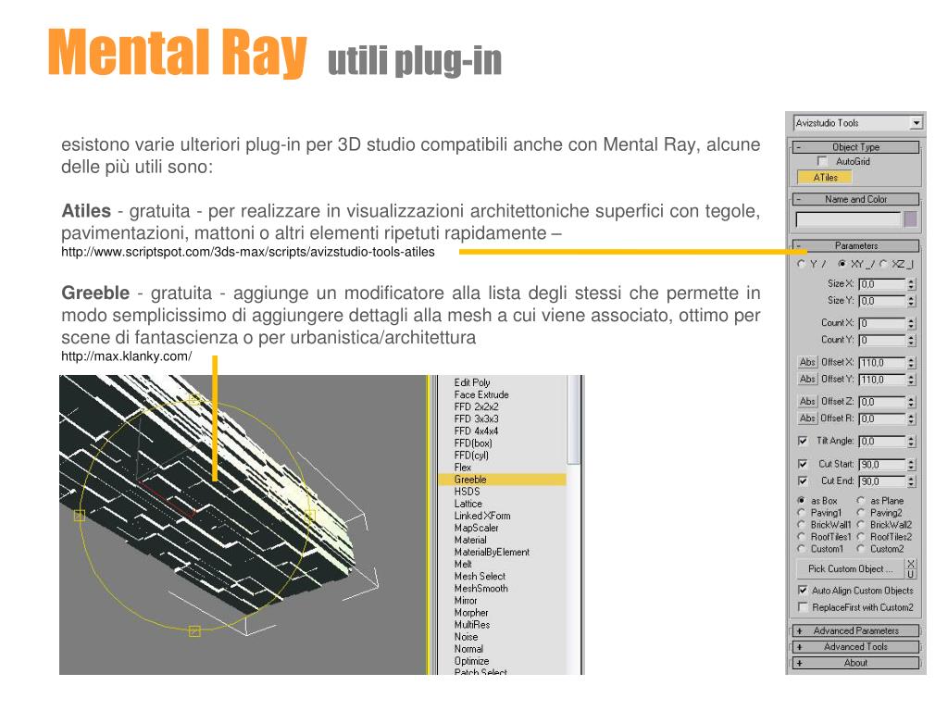The width and height of the screenshot is (948, 711).
Task: Choose the as Box radio option
Action: point(802,501)
